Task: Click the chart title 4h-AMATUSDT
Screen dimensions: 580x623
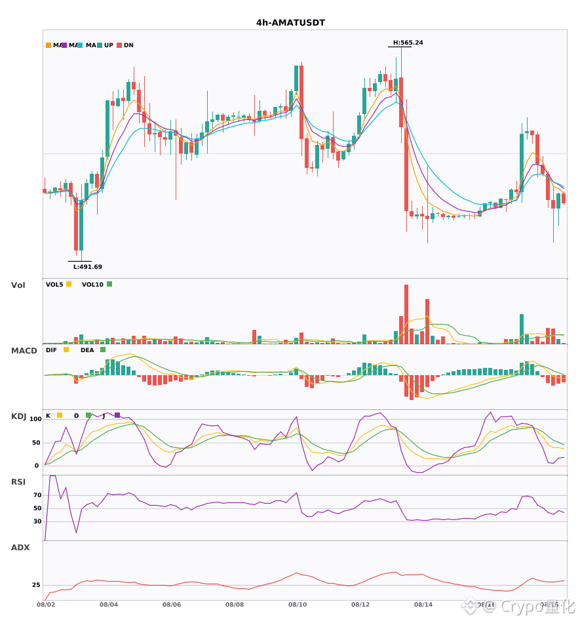Action: 290,23
